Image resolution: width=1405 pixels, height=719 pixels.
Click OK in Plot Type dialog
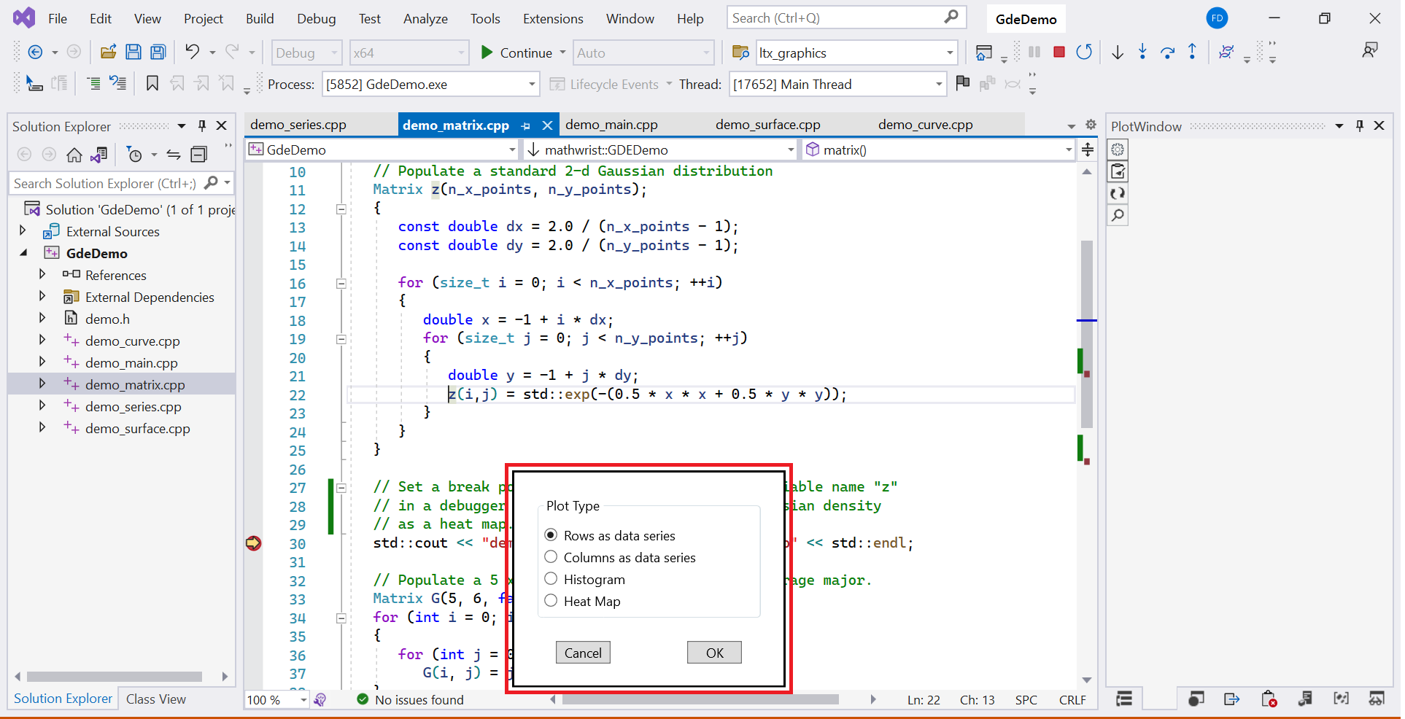point(714,653)
